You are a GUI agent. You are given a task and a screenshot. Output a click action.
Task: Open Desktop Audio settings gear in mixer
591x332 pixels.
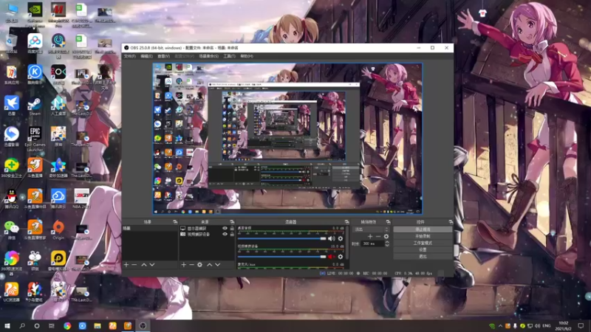(341, 238)
